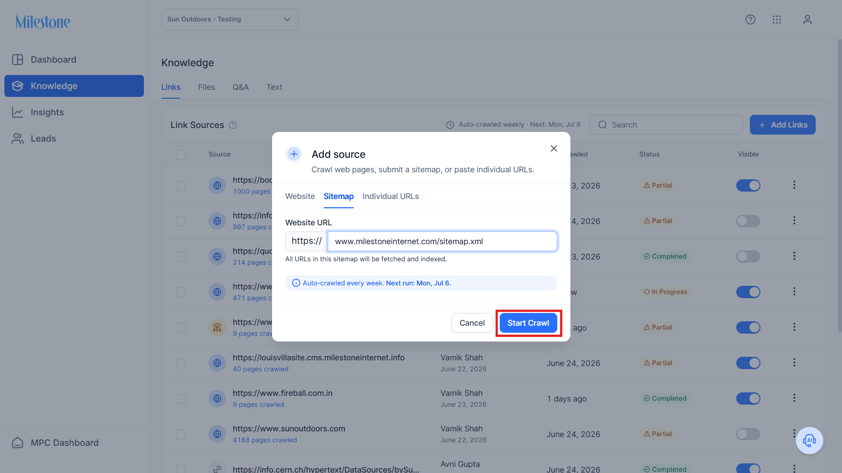Image resolution: width=842 pixels, height=473 pixels.
Task: Click the Knowledge graduation cap icon
Action: (x=18, y=86)
